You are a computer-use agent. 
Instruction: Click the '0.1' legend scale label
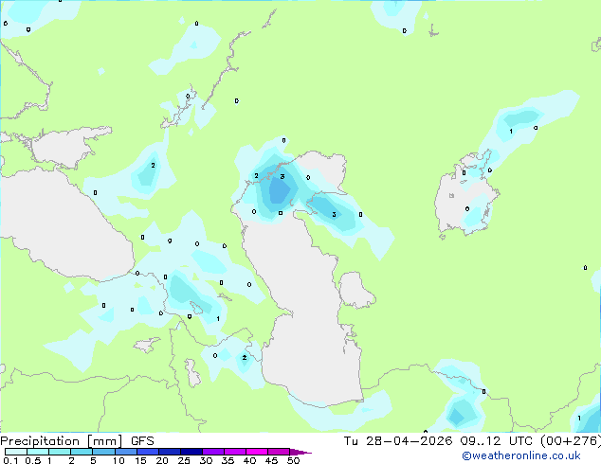pyautogui.click(x=10, y=460)
